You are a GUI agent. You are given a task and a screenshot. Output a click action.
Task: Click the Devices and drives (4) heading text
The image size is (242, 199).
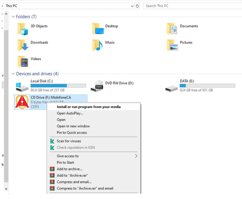tap(37, 74)
